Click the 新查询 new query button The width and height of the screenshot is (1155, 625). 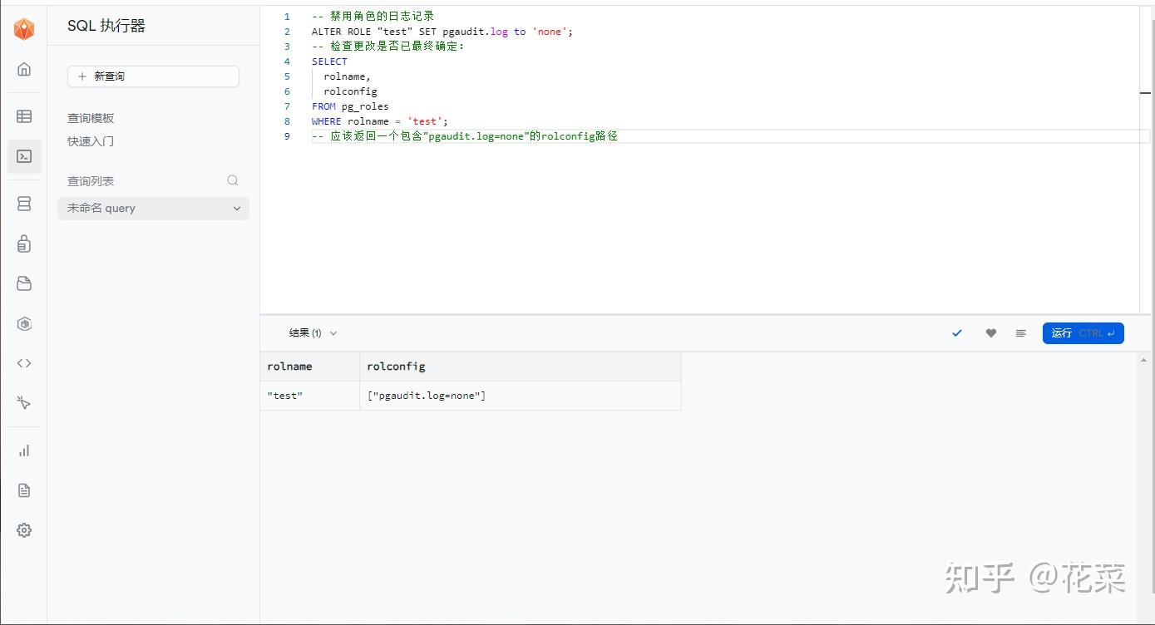pos(153,76)
